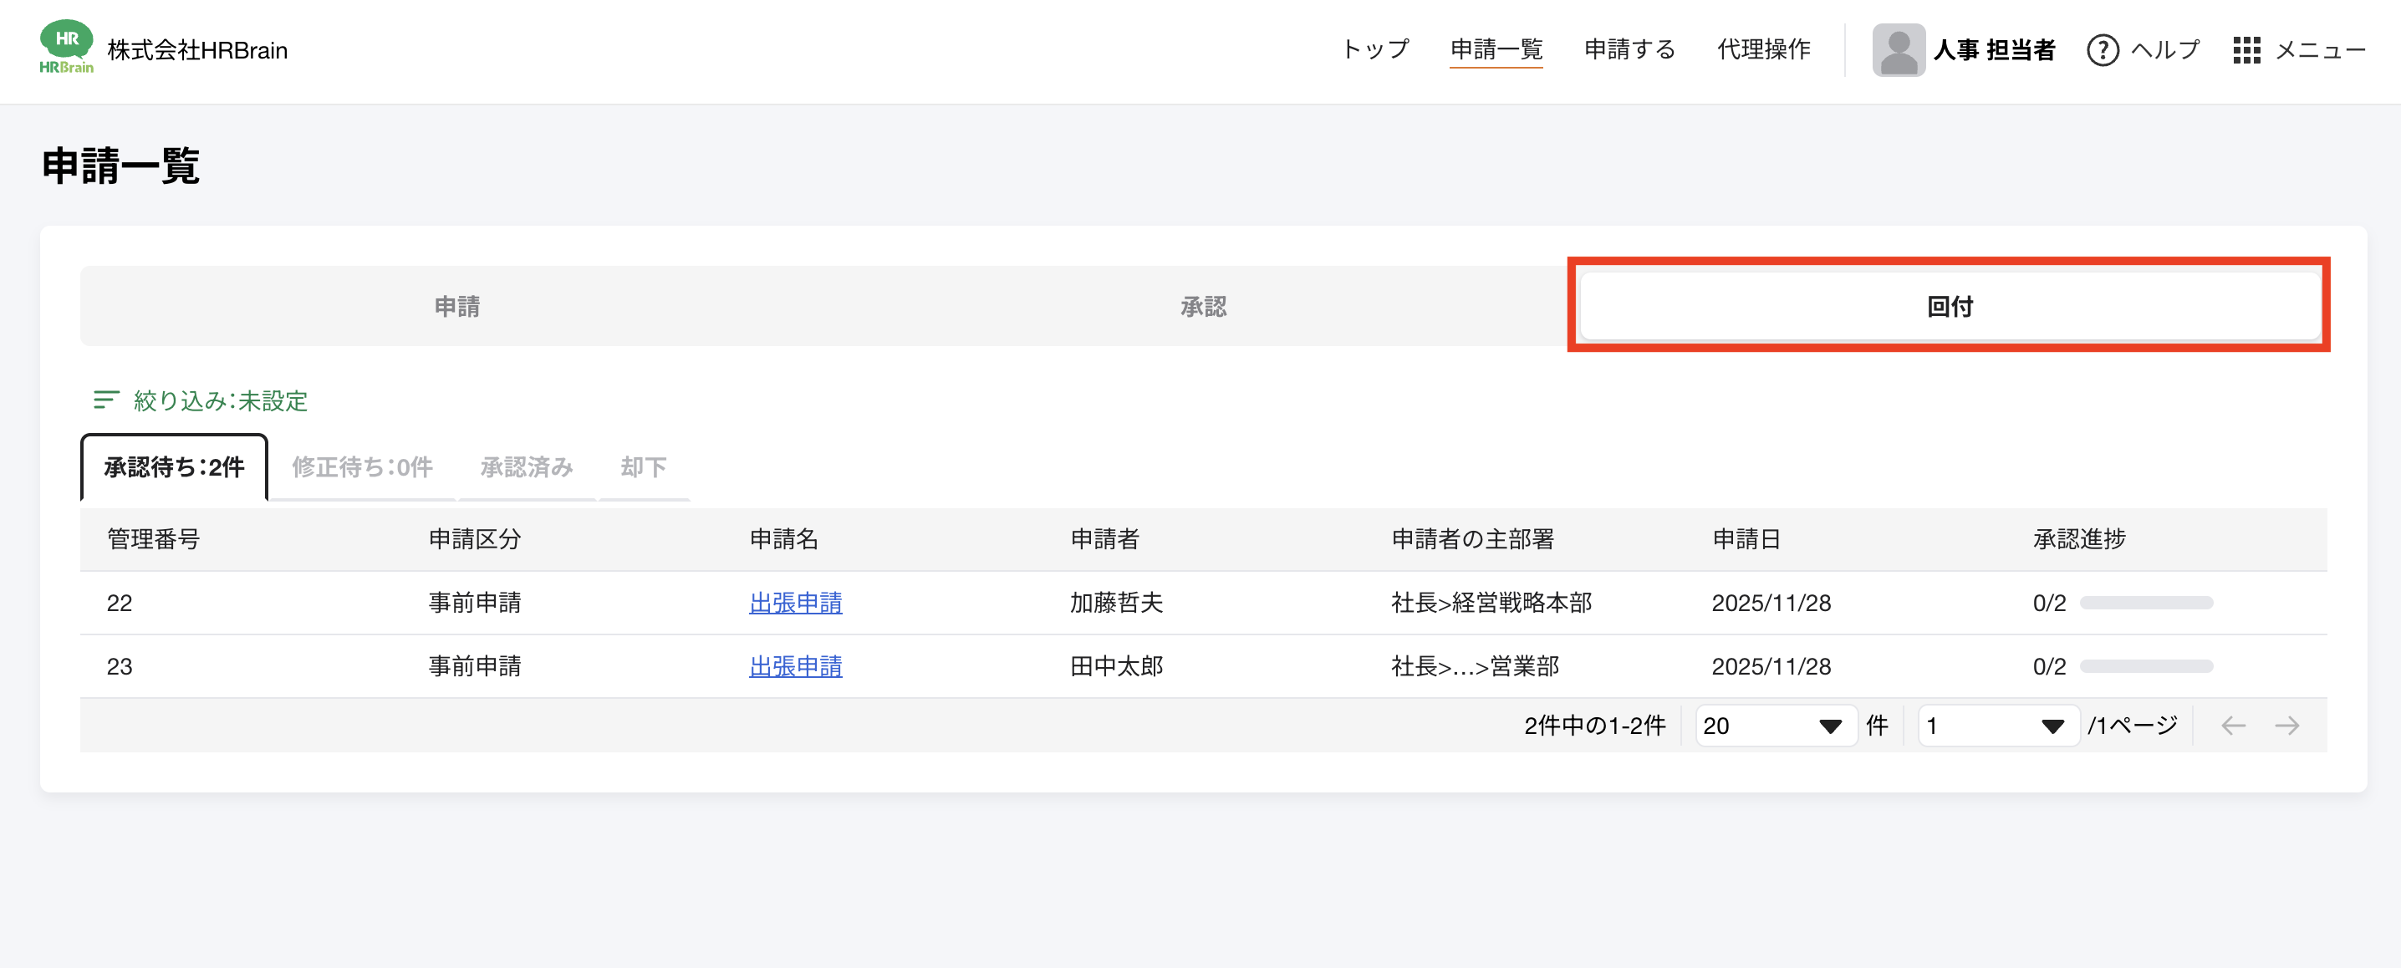Open the page number dropdown

(1997, 725)
